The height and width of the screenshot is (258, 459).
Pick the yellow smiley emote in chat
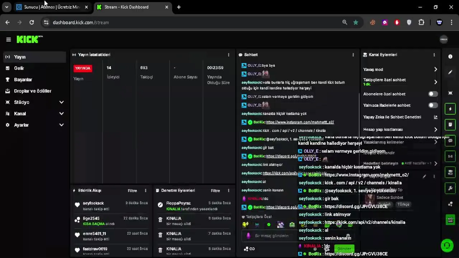(x=245, y=225)
